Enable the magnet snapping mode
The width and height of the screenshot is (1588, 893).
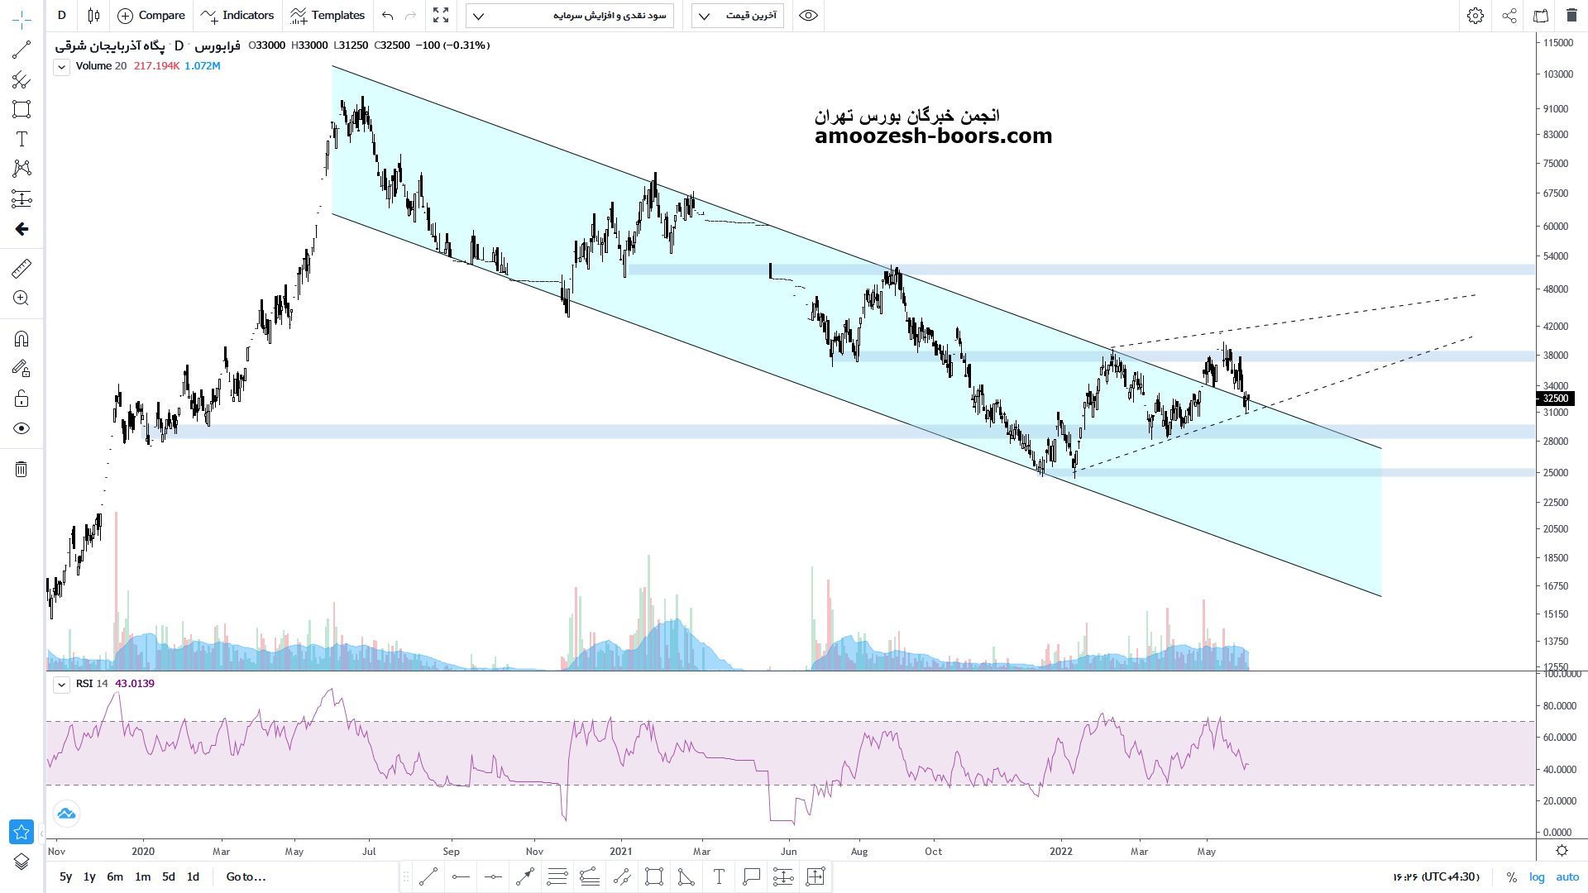(22, 339)
